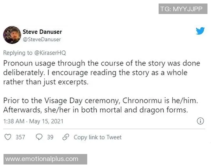Click the Twitter bird logo
The image size is (211, 168).
(x=200, y=31)
